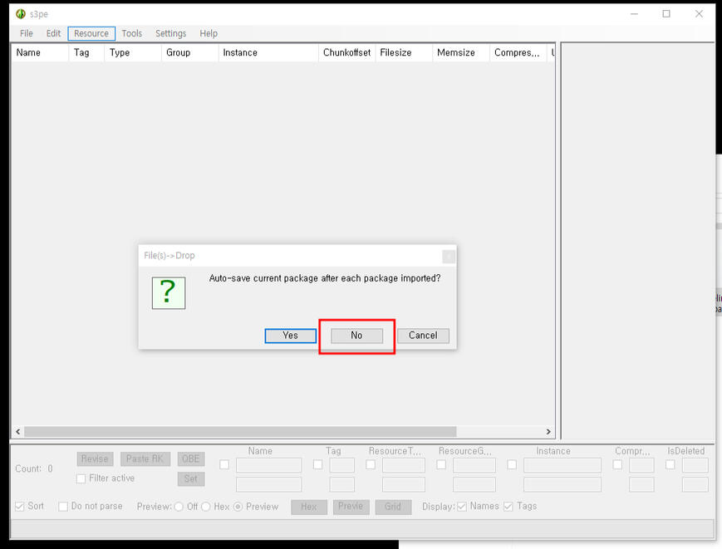Viewport: 722px width, 549px height.
Task: Click the Filesize column header
Action: point(395,52)
